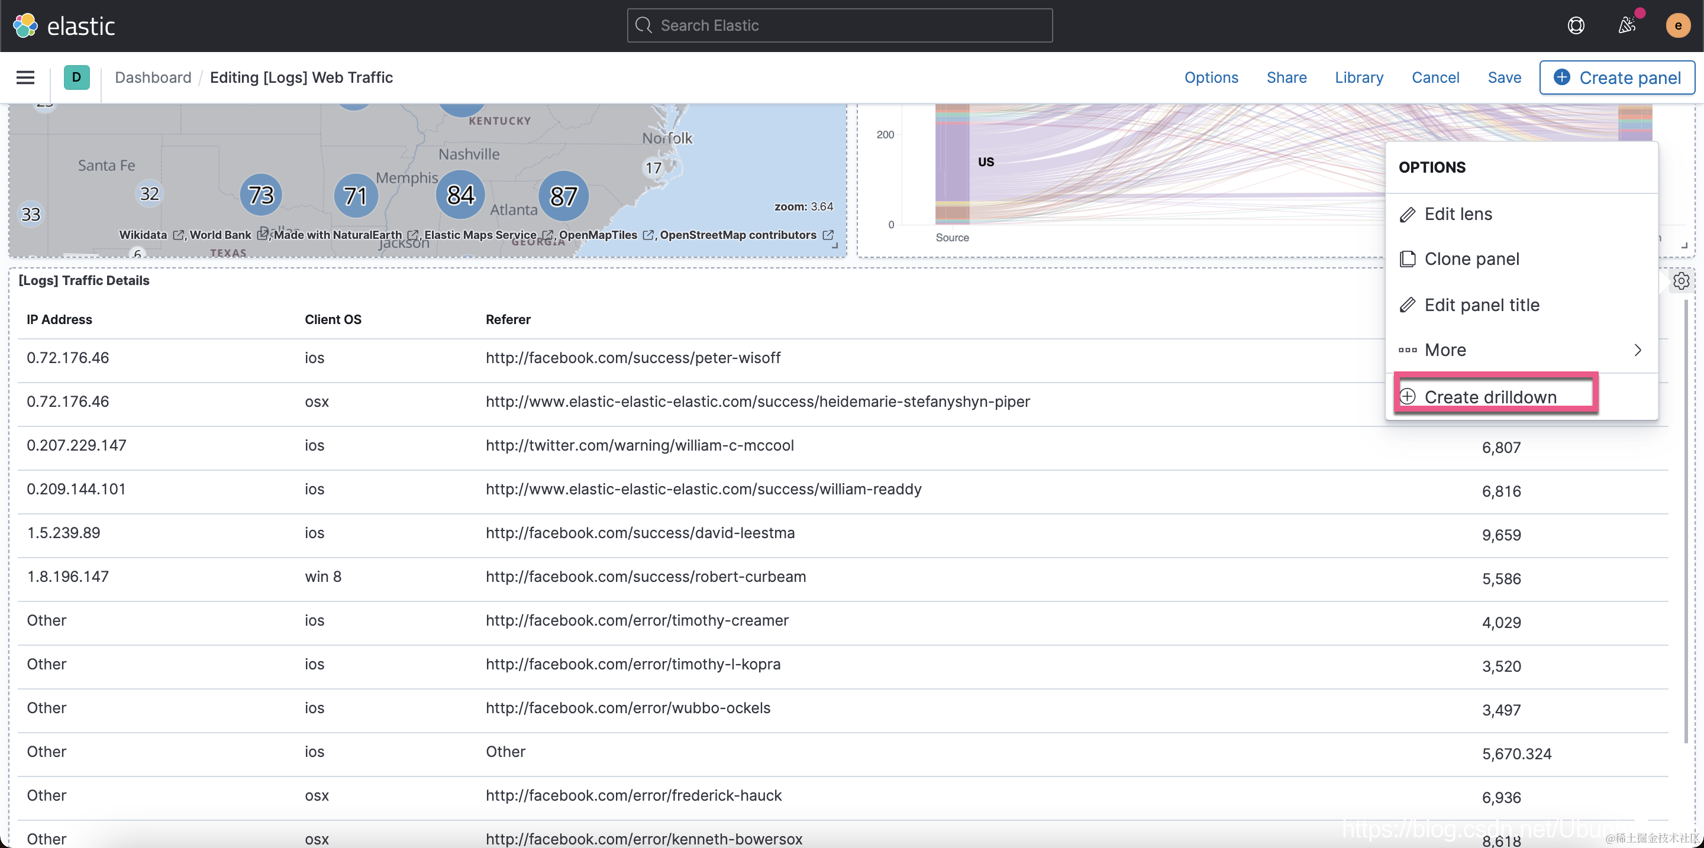Click Create drilldown option
The height and width of the screenshot is (848, 1704).
click(1490, 397)
